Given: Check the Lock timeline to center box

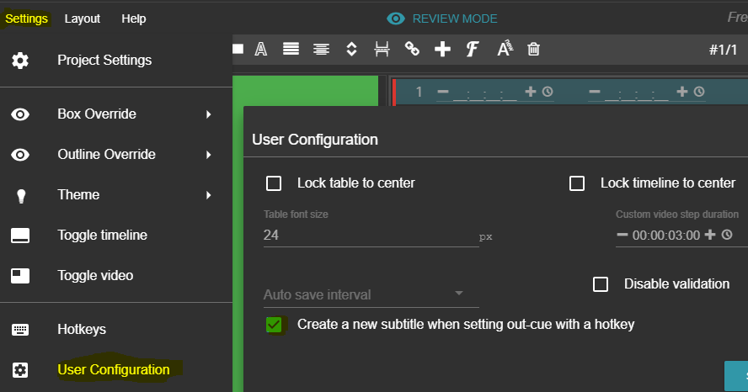Looking at the screenshot, I should (577, 183).
